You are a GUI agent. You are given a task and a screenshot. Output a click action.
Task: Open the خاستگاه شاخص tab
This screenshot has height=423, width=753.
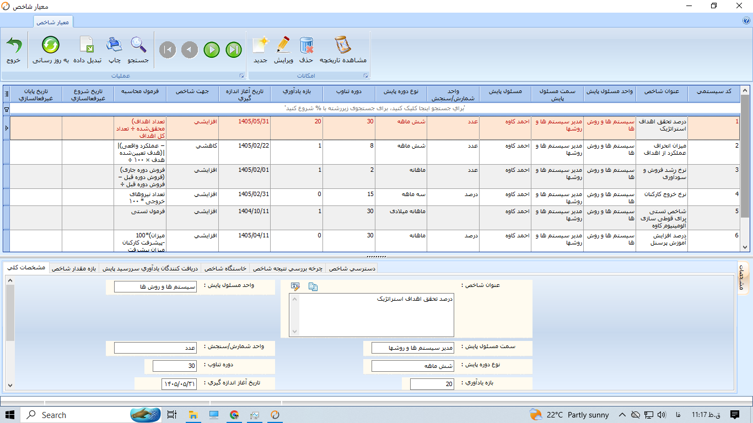[x=225, y=268]
